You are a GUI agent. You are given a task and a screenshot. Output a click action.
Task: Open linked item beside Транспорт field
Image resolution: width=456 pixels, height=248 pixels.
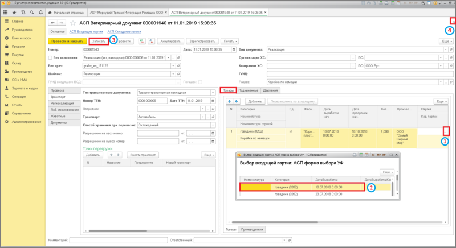point(213,117)
